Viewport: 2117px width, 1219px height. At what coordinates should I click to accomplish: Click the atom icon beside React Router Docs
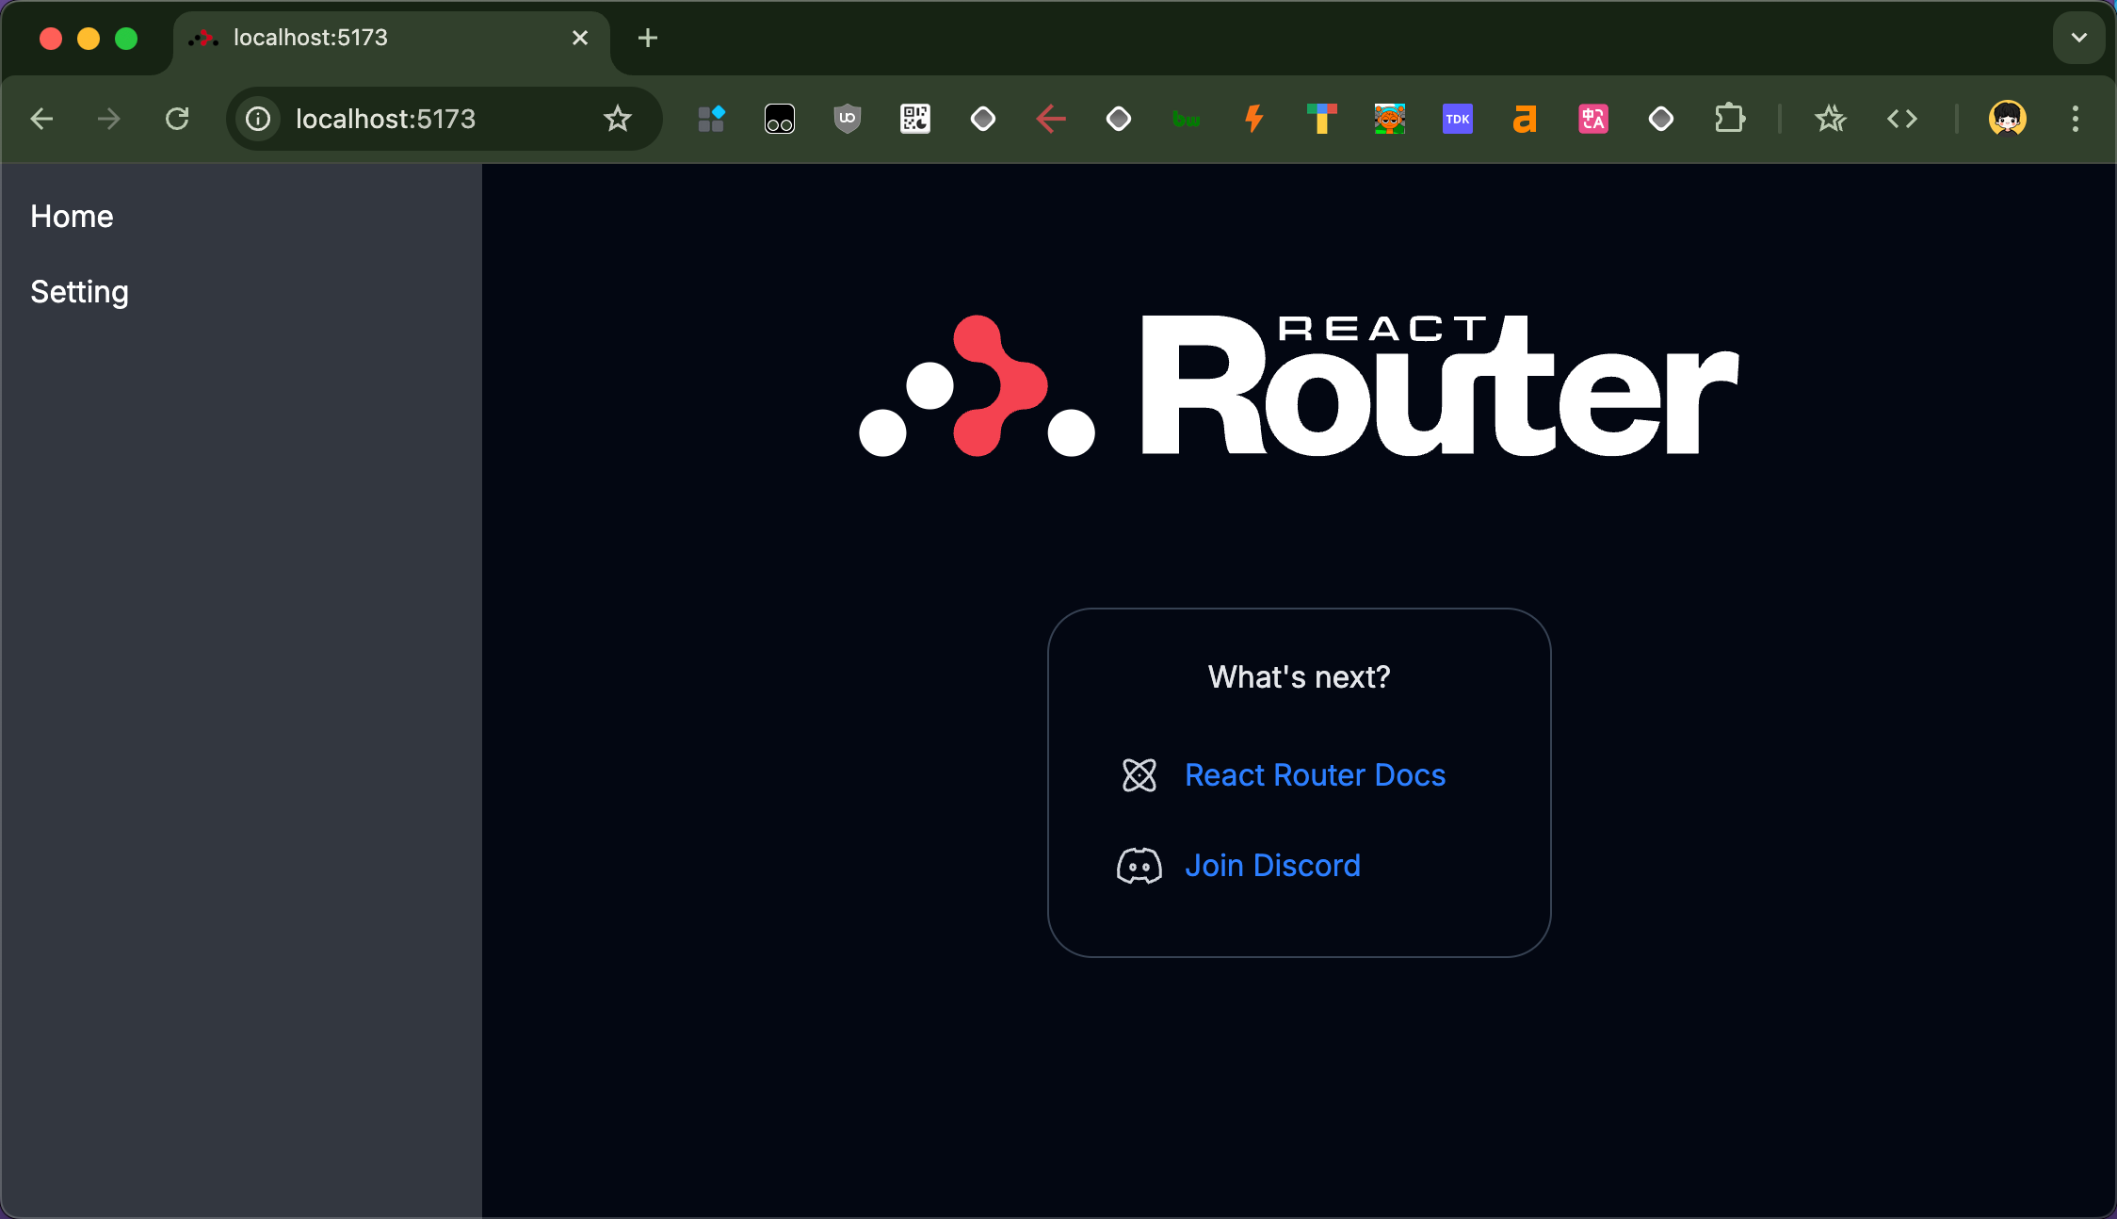coord(1139,775)
